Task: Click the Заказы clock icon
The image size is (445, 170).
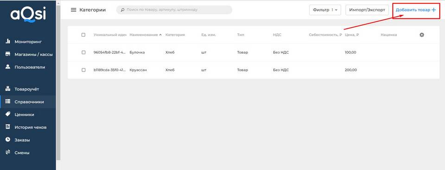Action: coord(8,140)
